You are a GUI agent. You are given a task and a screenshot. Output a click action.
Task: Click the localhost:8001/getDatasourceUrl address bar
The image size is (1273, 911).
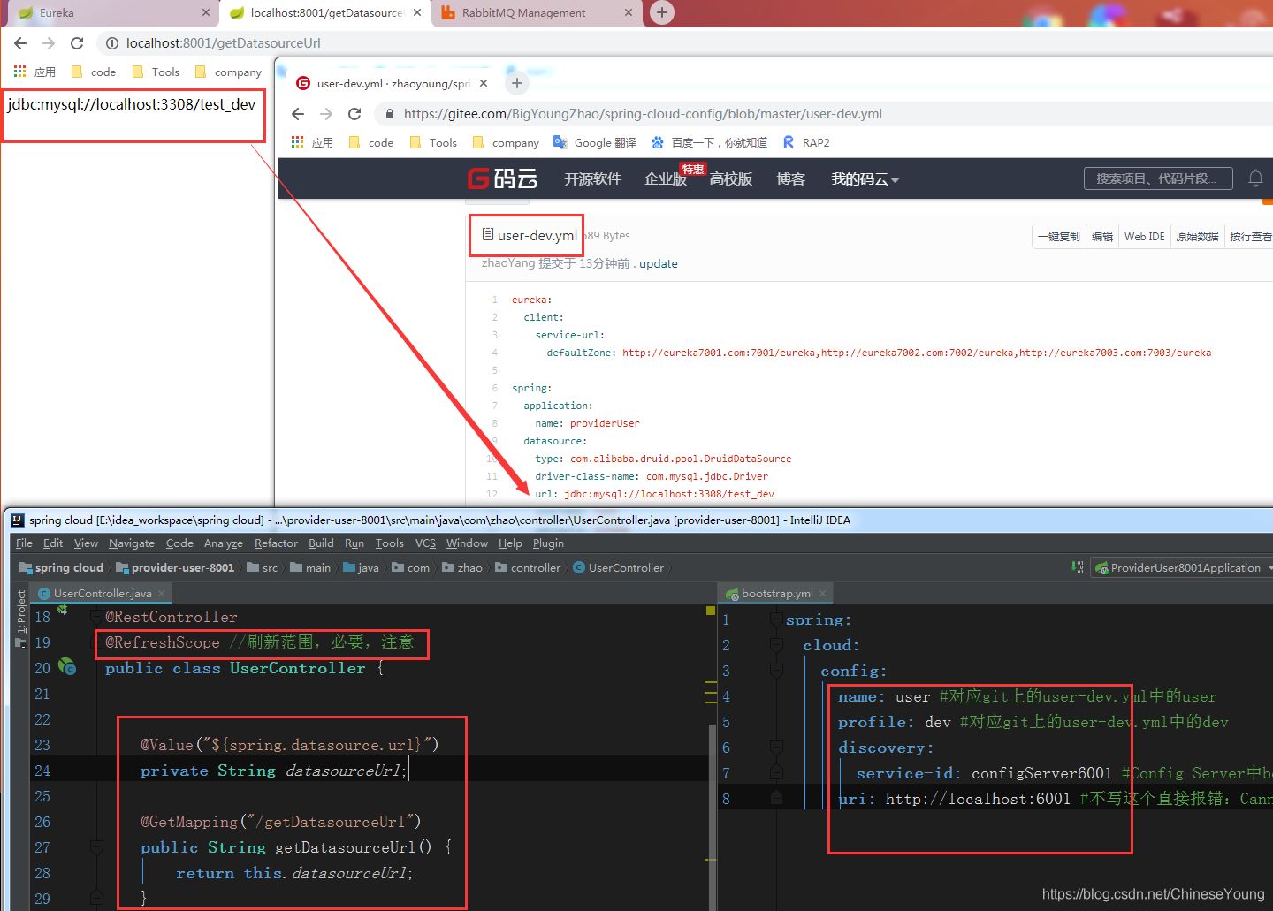(223, 43)
